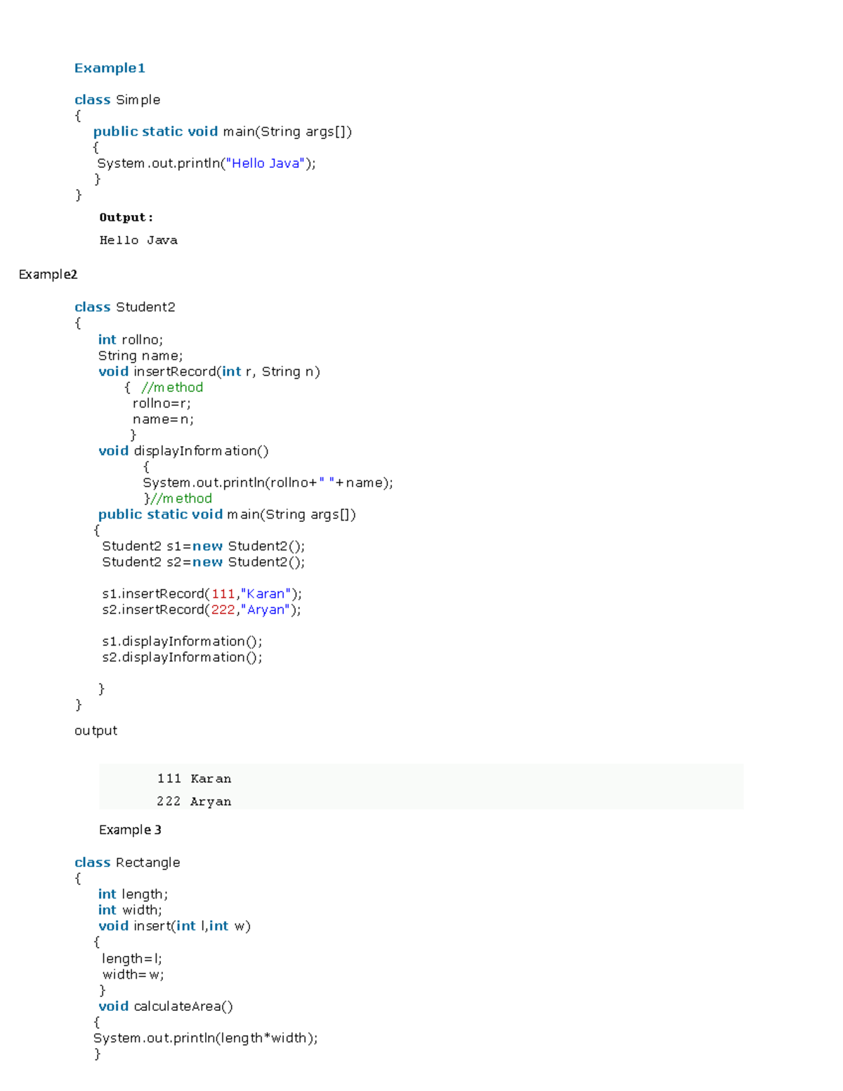Image resolution: width=843 pixels, height=1091 pixels.
Task: Click the Output: label under Example1
Action: (x=126, y=217)
